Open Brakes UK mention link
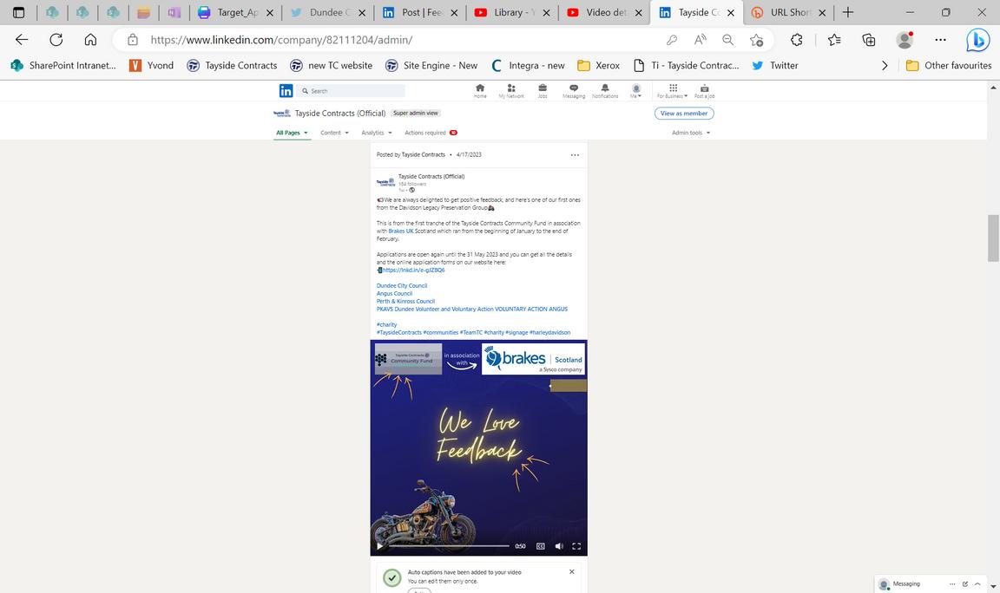Image resolution: width=1000 pixels, height=593 pixels. (401, 231)
